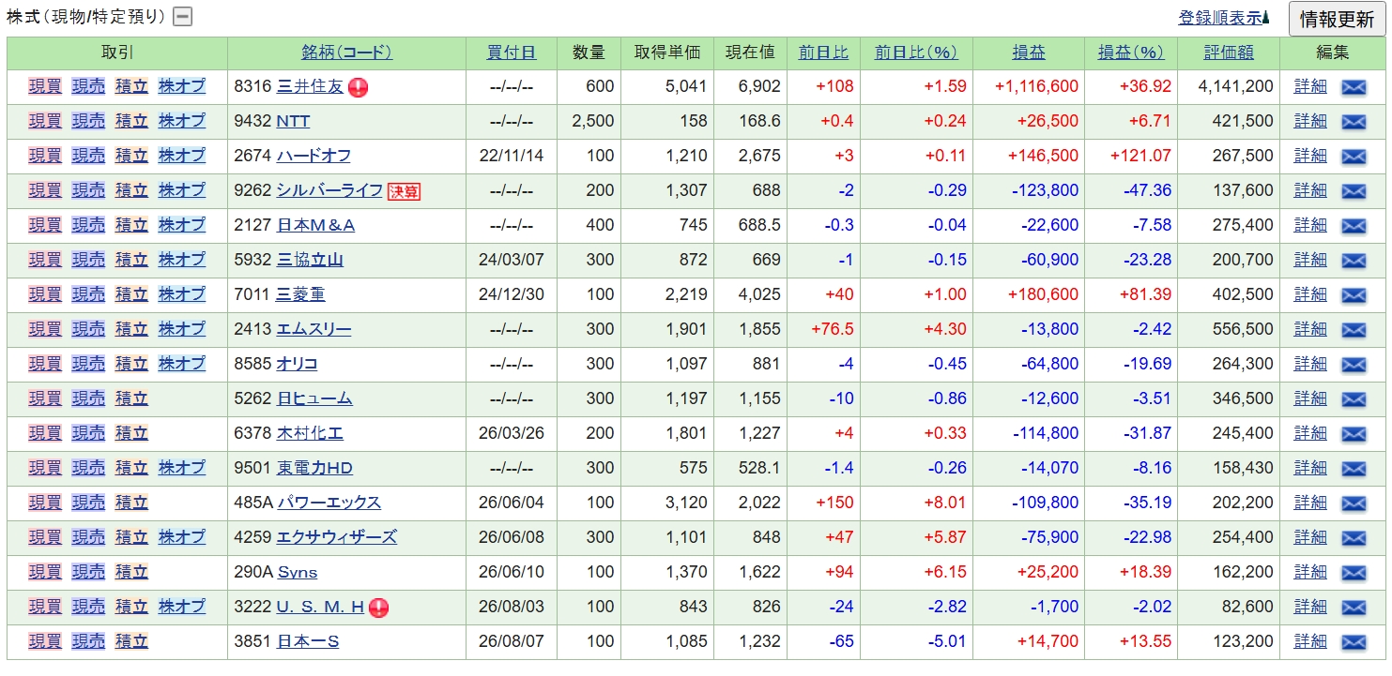Click 現買 for 日ヒューム
Image resolution: width=1392 pixels, height=676 pixels.
[45, 398]
